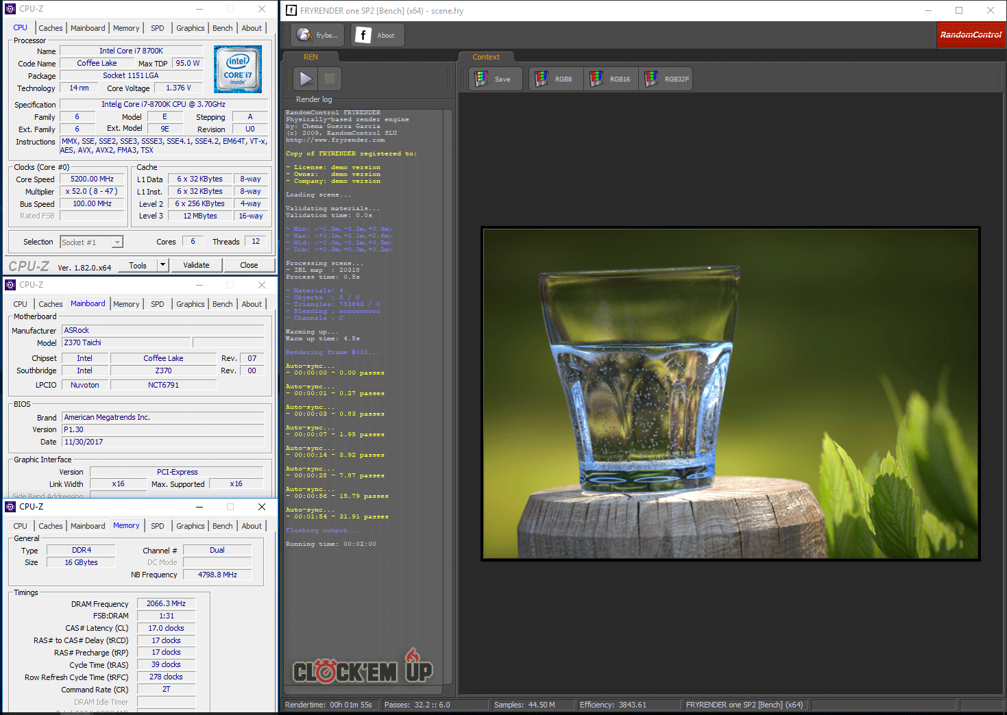Click the Intel Core i7 badge
The width and height of the screenshot is (1007, 715).
237,69
